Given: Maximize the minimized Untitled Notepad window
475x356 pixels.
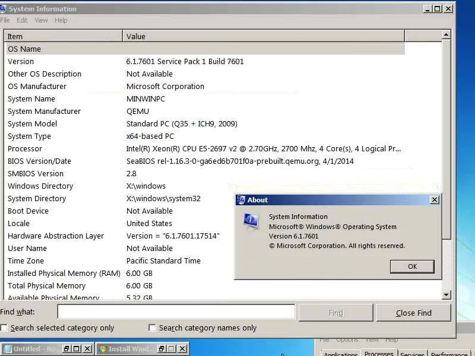Looking at the screenshot, I should click(77, 349).
